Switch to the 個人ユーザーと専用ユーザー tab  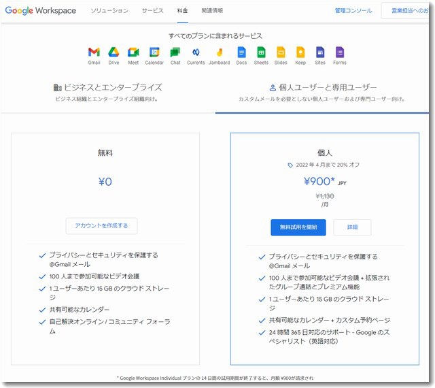pos(322,93)
